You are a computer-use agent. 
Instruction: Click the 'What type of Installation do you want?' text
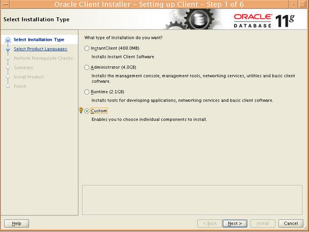point(123,38)
